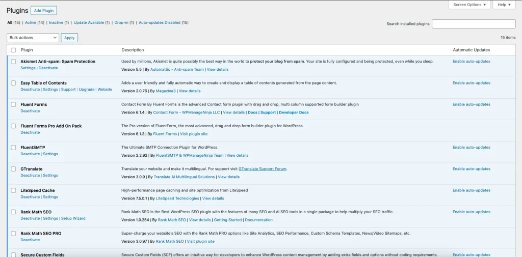Viewport: 522px width, 257px height.
Task: Click the Add Plugin button
Action: click(x=44, y=11)
